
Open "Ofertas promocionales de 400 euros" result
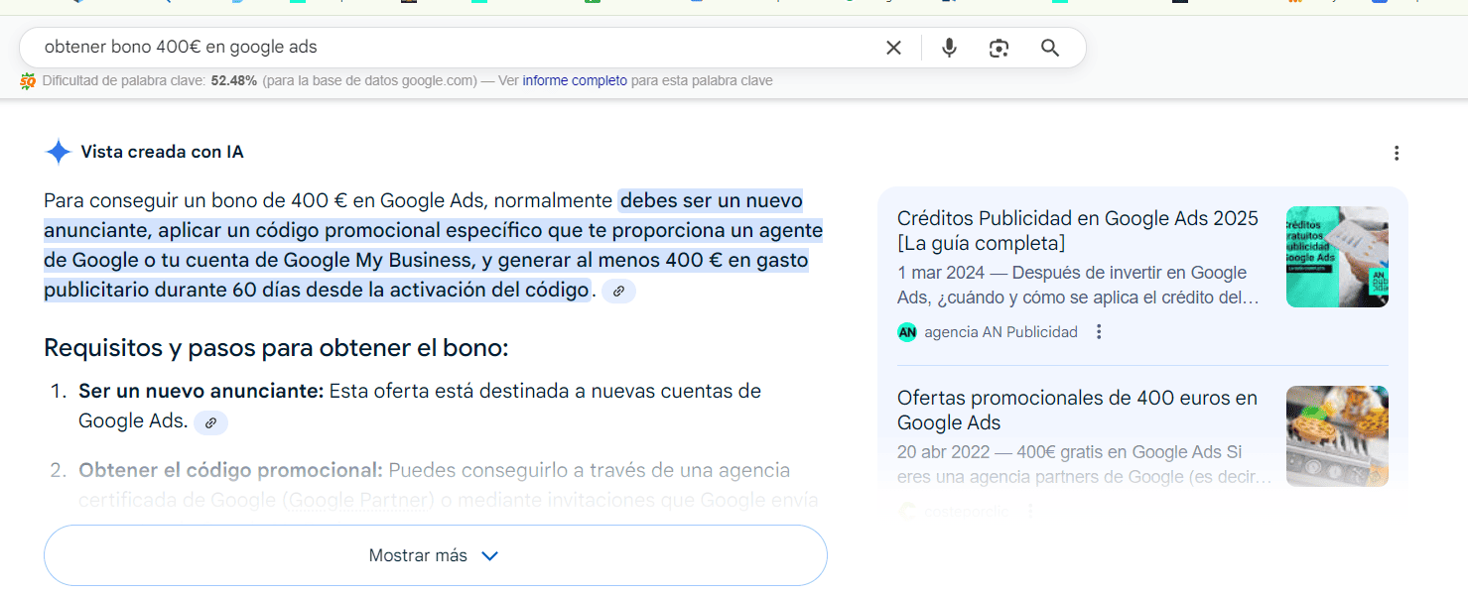pyautogui.click(x=1077, y=410)
